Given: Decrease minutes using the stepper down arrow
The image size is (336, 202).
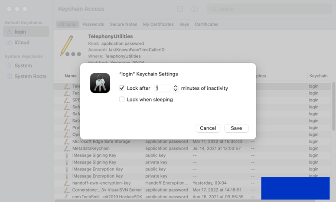Looking at the screenshot, I should pyautogui.click(x=176, y=90).
